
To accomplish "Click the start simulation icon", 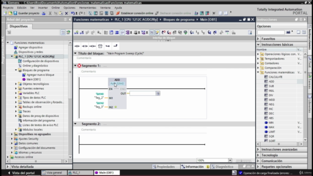I will coord(107,13).
